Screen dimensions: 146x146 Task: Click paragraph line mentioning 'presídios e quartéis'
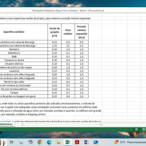pos(51,111)
